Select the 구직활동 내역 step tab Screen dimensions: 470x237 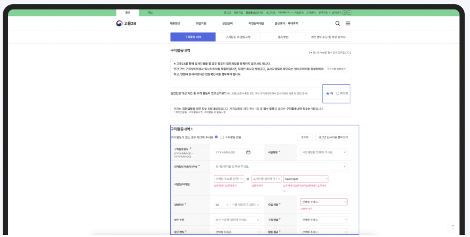[x=193, y=37]
